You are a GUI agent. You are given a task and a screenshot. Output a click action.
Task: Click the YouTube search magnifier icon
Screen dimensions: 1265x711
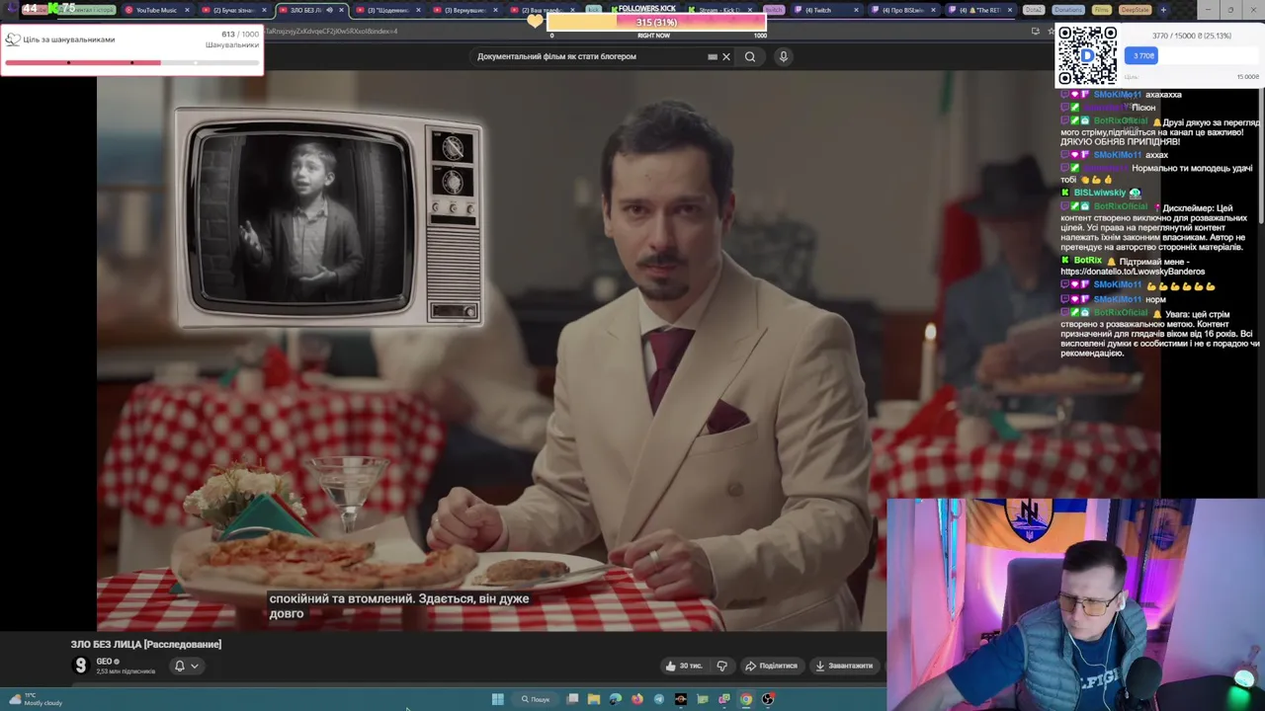750,56
